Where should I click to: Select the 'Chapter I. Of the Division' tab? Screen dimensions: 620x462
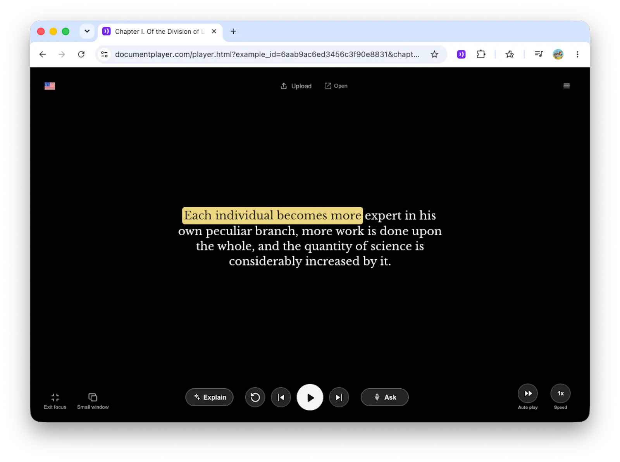pos(160,31)
